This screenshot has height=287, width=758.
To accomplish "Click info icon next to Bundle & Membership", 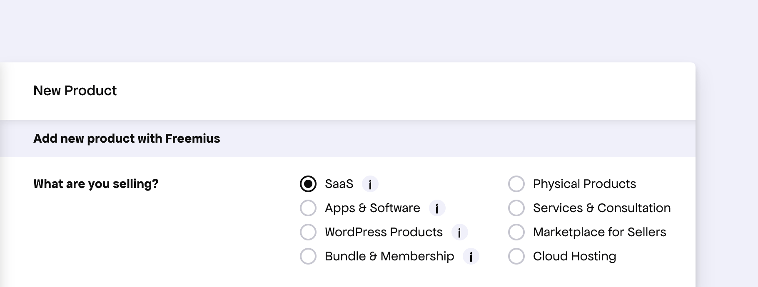I will tap(471, 256).
